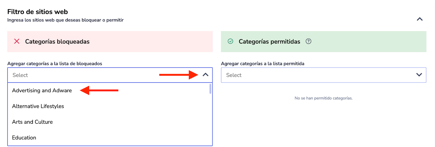The image size is (435, 147).
Task: Click the Filtro de sitios web title
Action: tap(38, 12)
